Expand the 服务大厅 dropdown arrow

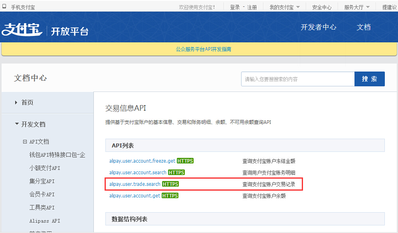tap(368, 7)
